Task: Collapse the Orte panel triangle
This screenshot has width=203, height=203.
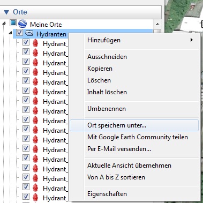Action: pos(6,12)
